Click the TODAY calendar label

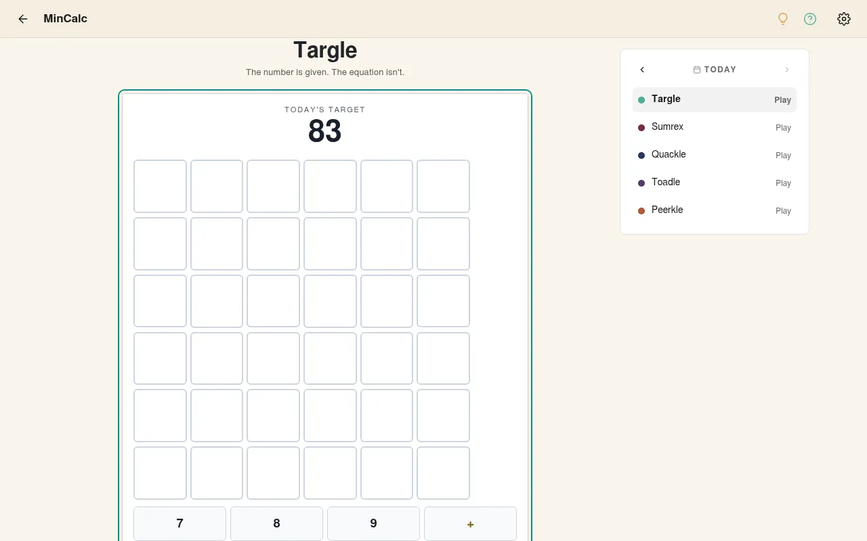click(715, 70)
